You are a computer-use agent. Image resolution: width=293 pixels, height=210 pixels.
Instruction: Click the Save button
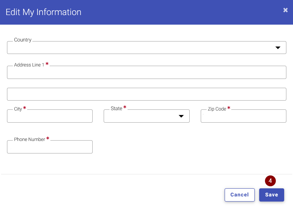272,195
